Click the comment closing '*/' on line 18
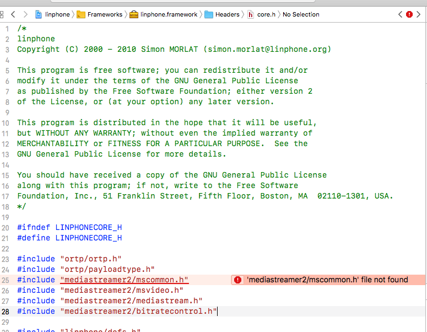The height and width of the screenshot is (332, 427). click(21, 207)
